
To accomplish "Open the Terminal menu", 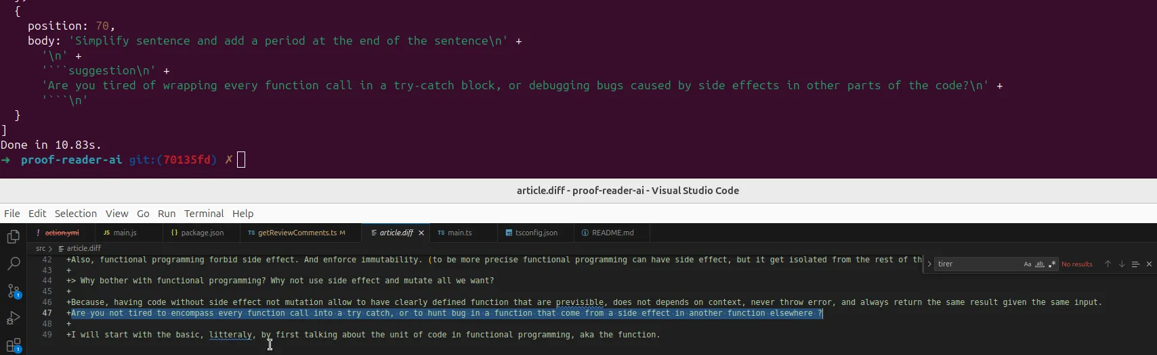I will [203, 214].
